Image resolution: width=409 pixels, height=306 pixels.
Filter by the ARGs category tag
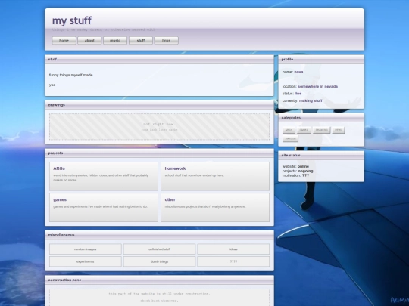point(289,130)
